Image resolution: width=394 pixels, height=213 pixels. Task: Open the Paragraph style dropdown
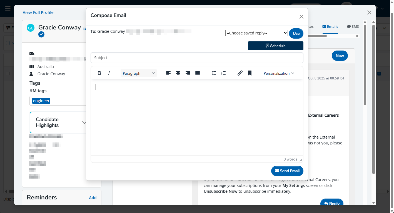pyautogui.click(x=139, y=73)
